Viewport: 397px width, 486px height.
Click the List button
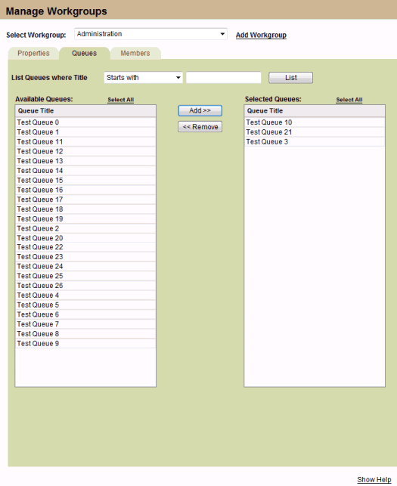(290, 78)
